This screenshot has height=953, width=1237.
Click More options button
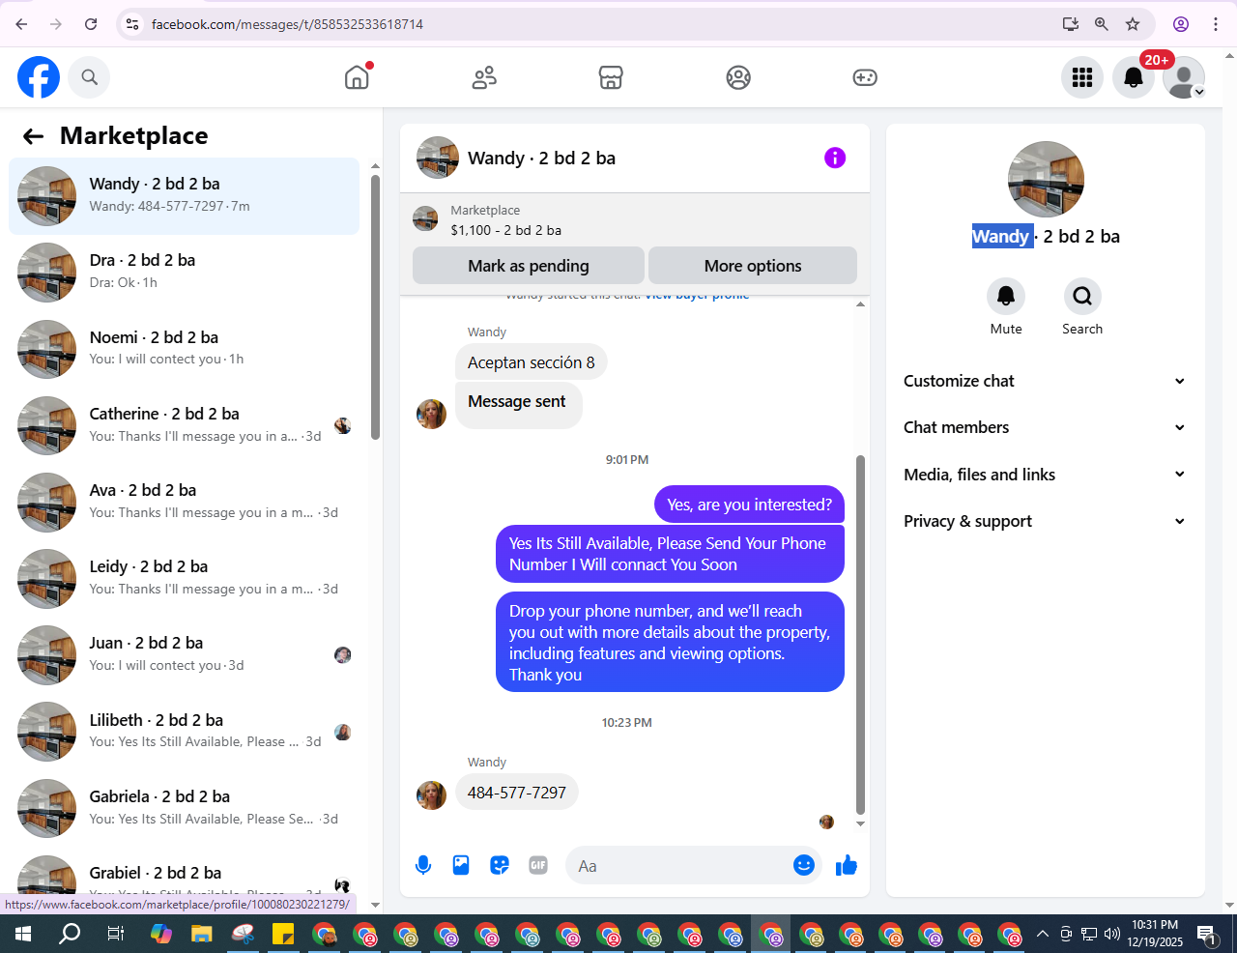coord(753,266)
